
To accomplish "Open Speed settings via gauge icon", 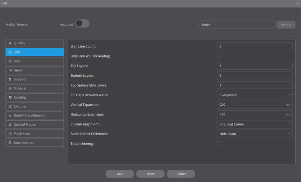I will point(10,70).
